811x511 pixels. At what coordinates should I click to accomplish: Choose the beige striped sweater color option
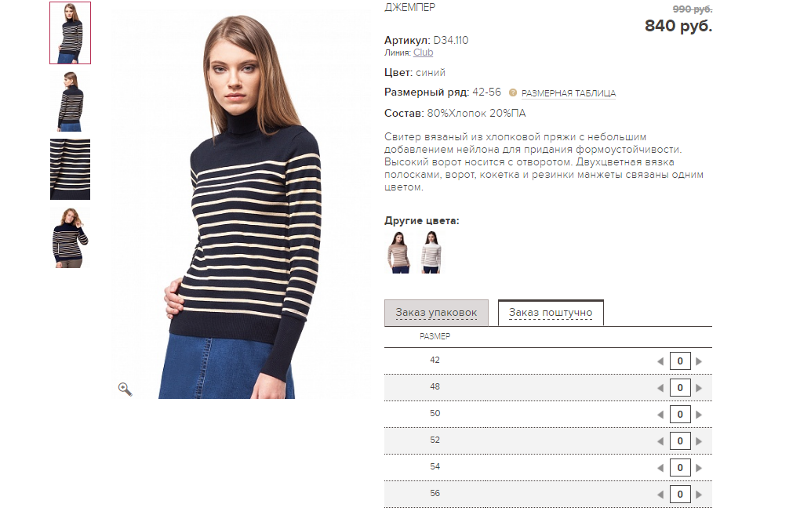point(398,252)
